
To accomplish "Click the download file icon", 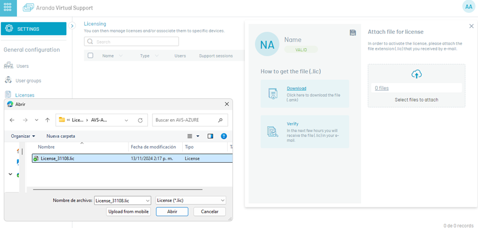I will 273,94.
